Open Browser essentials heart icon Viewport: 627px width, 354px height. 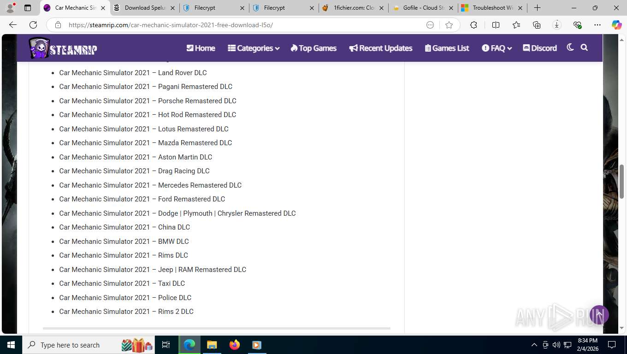577,25
